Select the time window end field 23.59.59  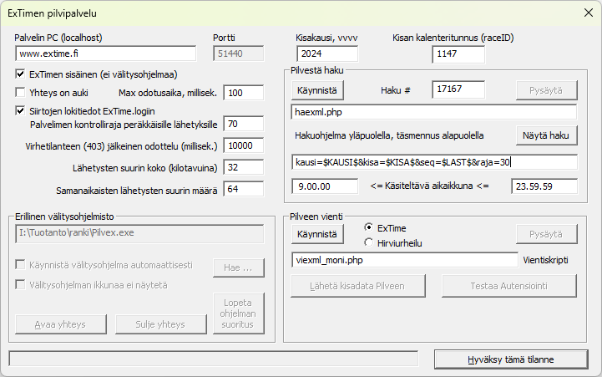(x=543, y=186)
